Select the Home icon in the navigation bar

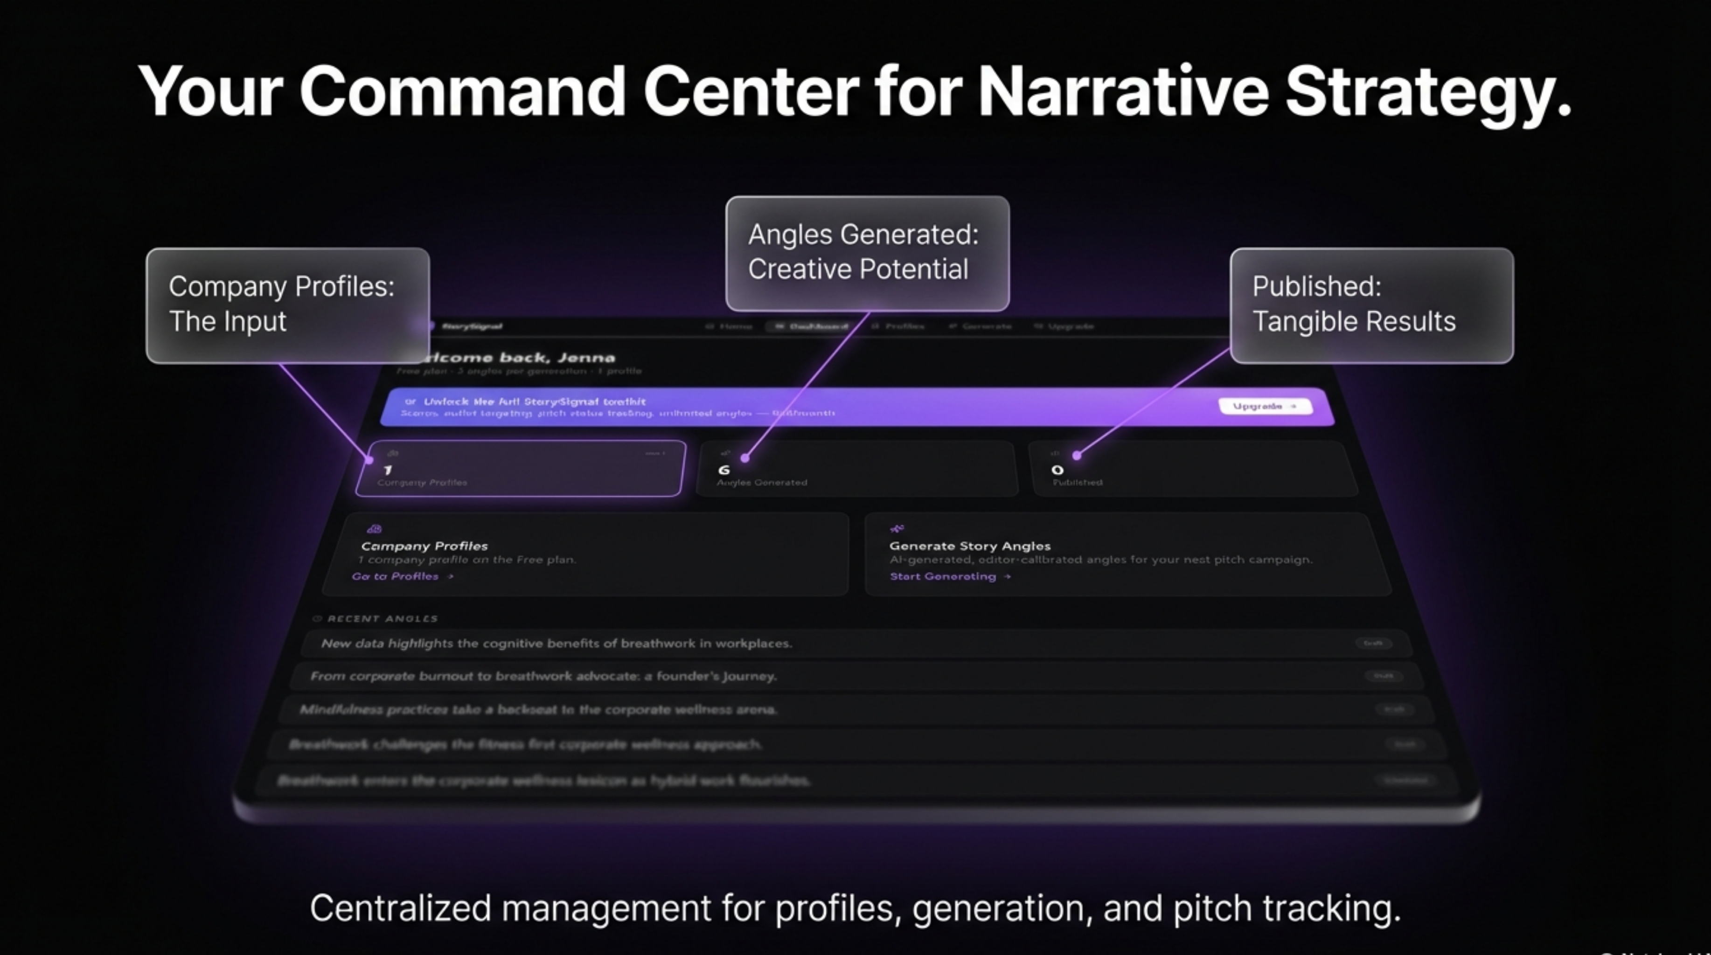tap(709, 326)
